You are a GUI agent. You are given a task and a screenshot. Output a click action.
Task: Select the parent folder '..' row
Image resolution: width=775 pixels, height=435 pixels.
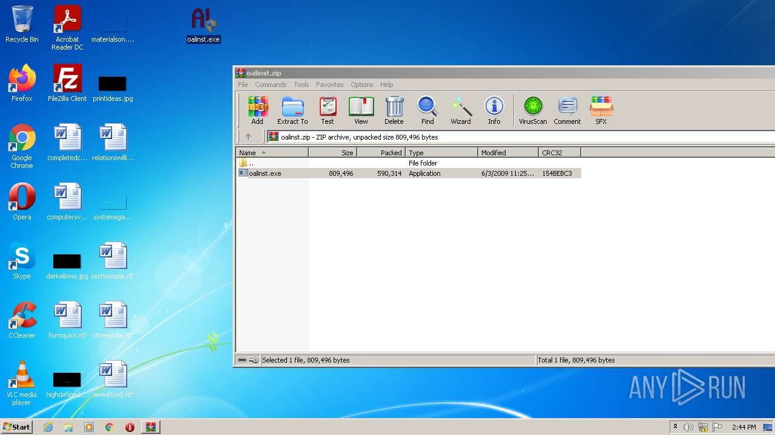pos(409,163)
